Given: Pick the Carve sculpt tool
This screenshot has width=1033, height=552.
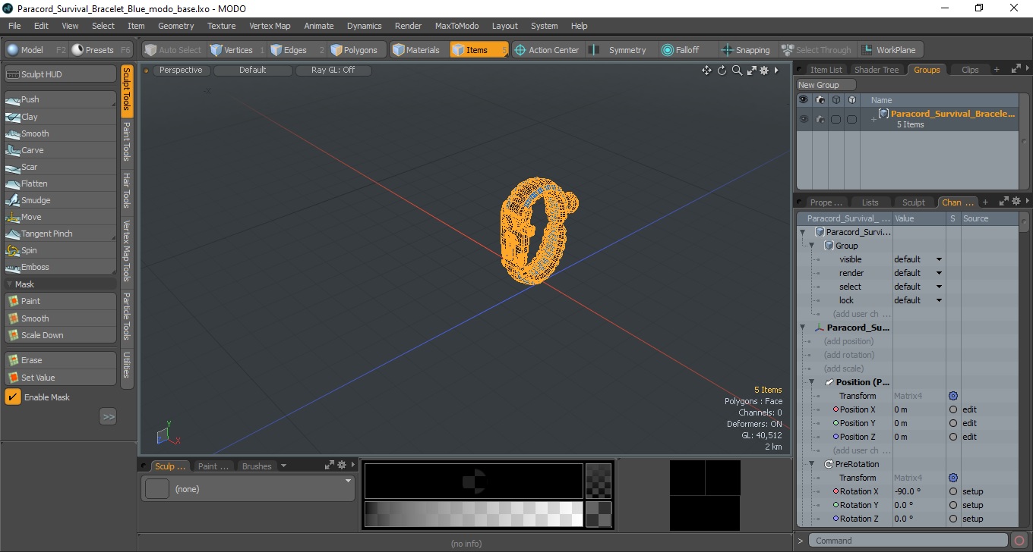Looking at the screenshot, I should click(x=60, y=150).
